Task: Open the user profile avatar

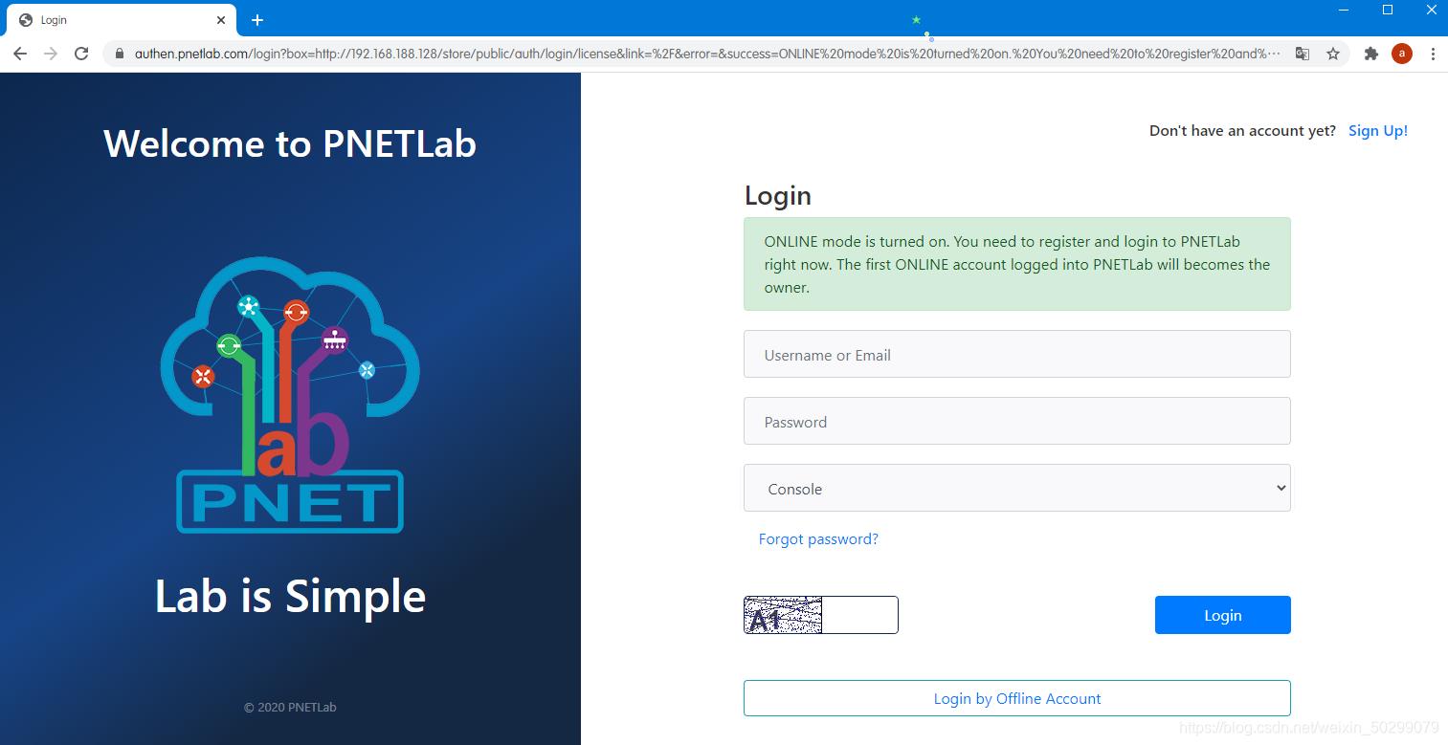Action: (1402, 54)
